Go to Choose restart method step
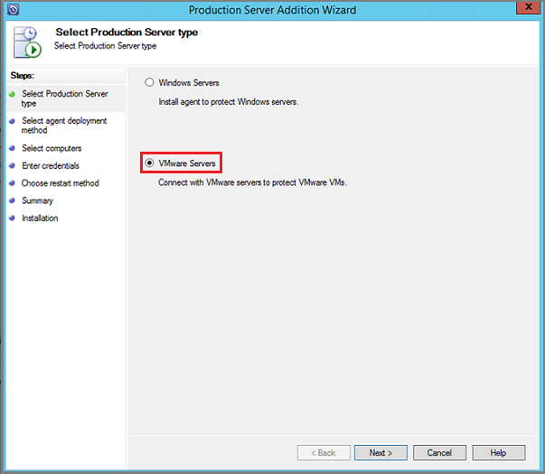Screen dimensions: 545x474 coord(61,183)
